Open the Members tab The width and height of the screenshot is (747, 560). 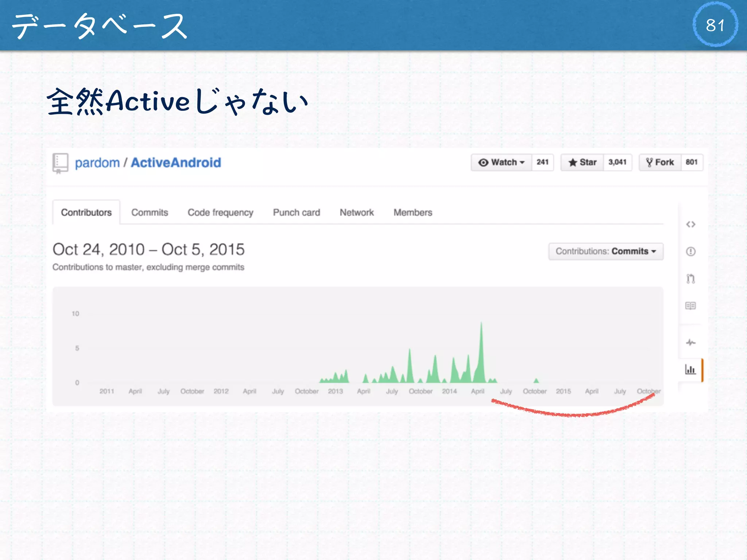coord(413,213)
